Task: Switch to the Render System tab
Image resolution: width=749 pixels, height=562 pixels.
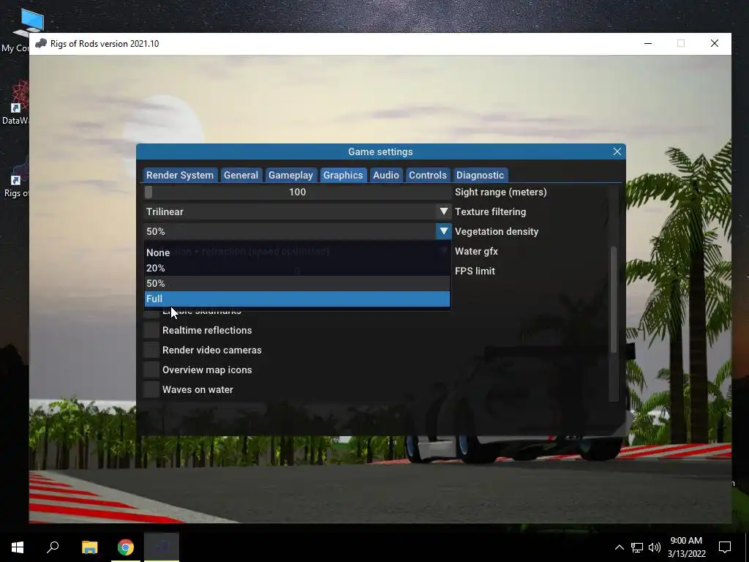Action: 180,175
